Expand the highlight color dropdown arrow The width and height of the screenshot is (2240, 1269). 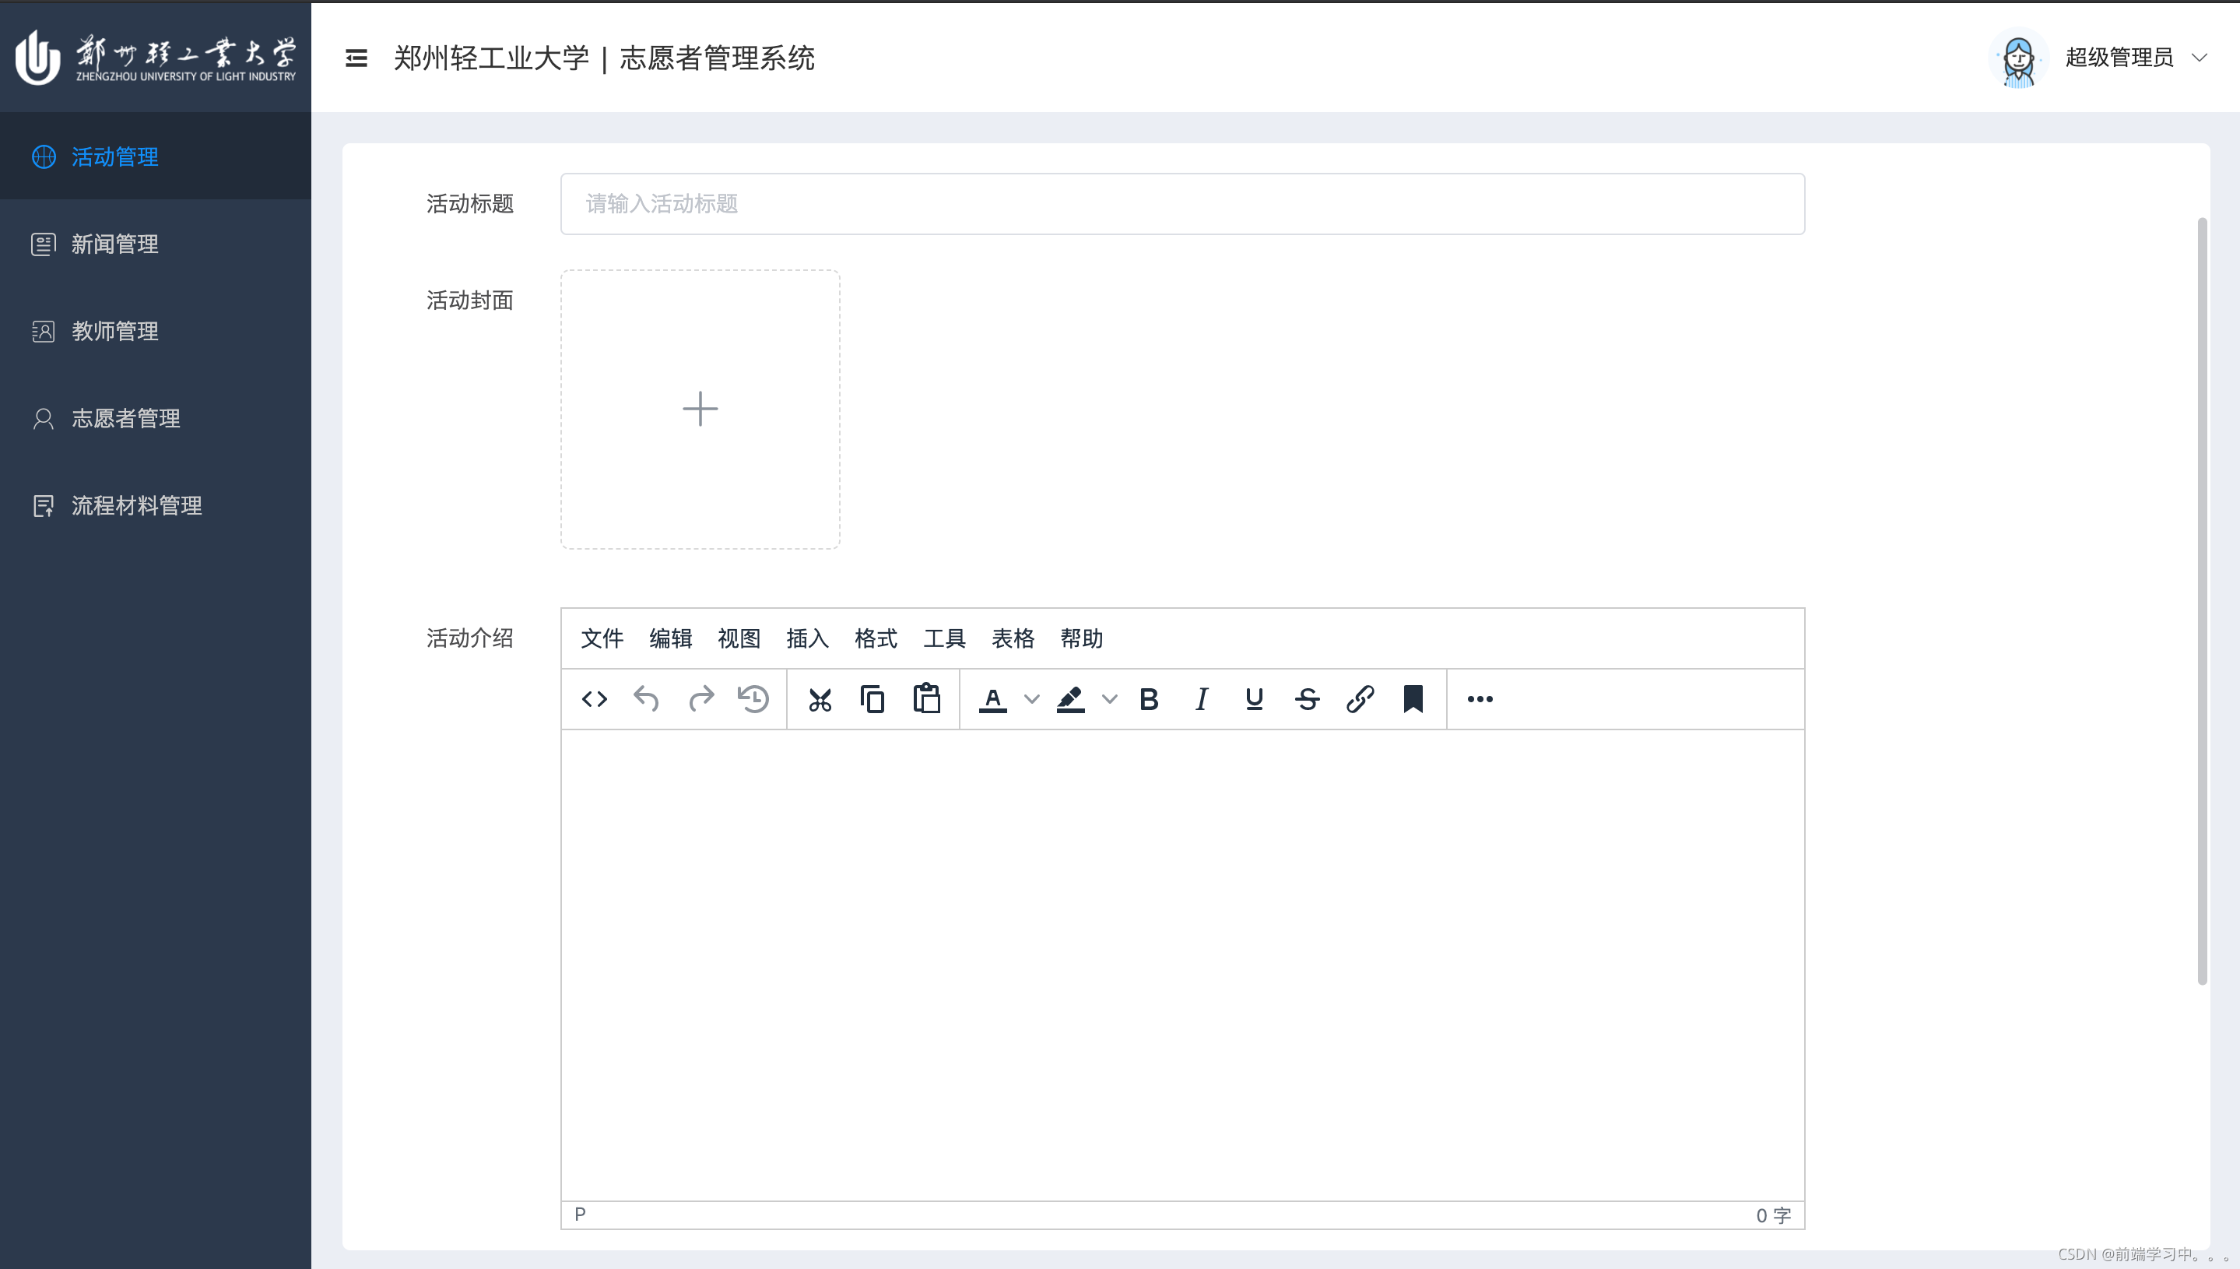[x=1109, y=699]
